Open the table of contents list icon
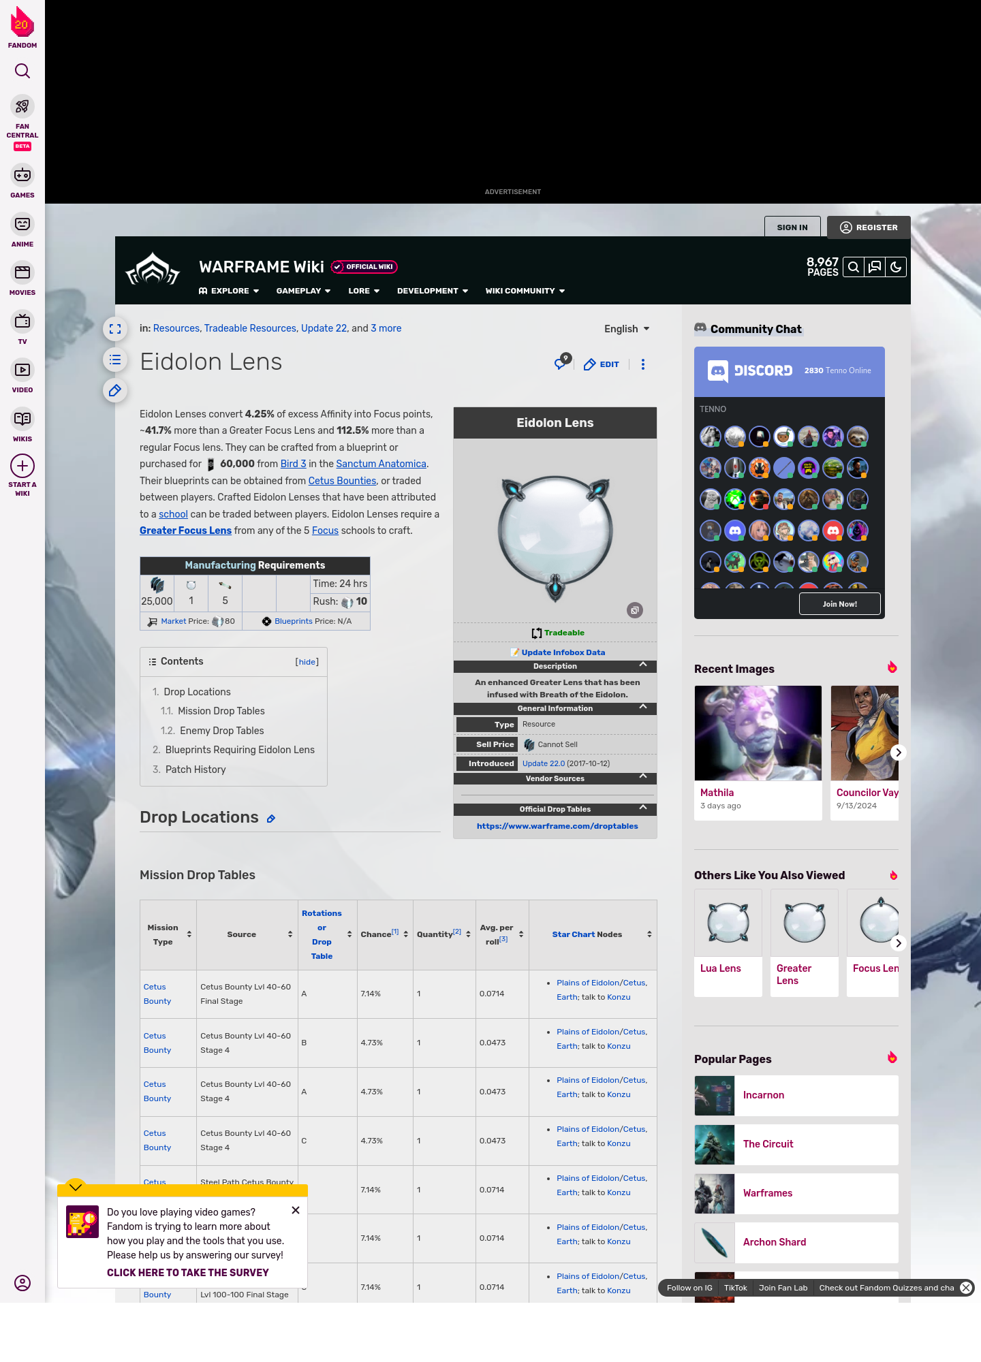Image resolution: width=981 pixels, height=1362 pixels. [x=115, y=360]
